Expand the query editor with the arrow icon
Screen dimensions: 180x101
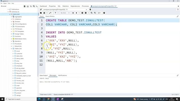(x=177, y=17)
